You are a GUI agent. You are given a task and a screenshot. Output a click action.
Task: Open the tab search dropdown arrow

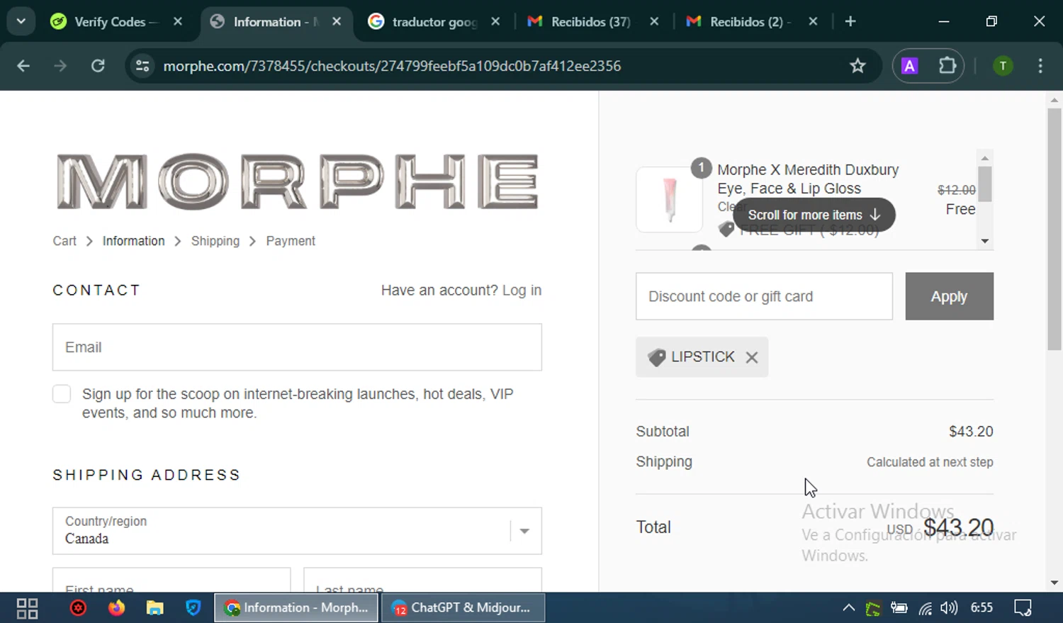21,21
